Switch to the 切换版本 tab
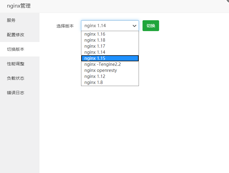The width and height of the screenshot is (229, 173). (20, 49)
